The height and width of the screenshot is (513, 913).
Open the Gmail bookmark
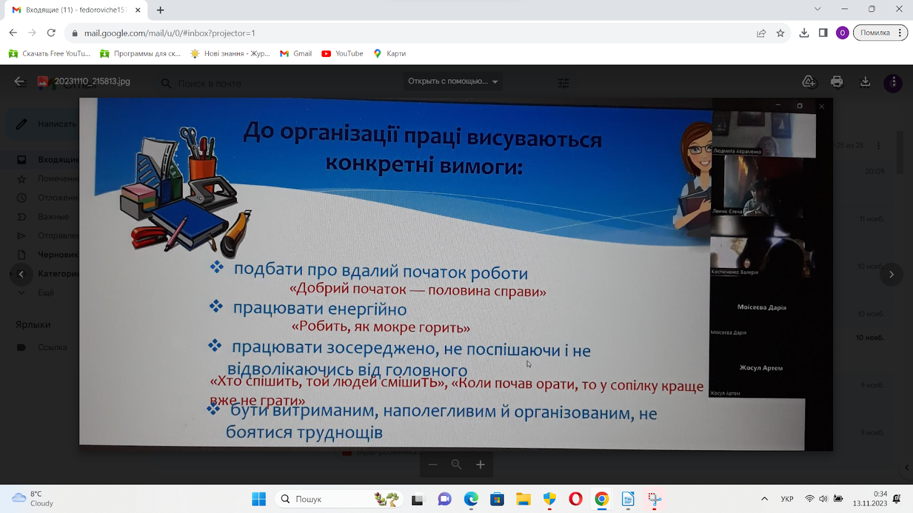(296, 54)
